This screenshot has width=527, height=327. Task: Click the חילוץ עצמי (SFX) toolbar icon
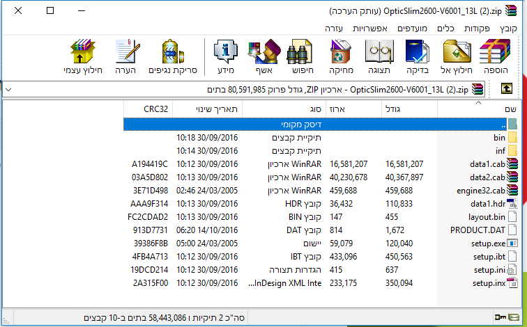point(82,51)
